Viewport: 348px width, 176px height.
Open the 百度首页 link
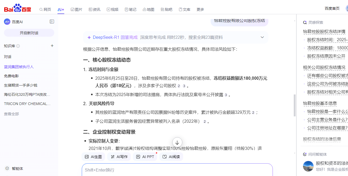pos(332,8)
